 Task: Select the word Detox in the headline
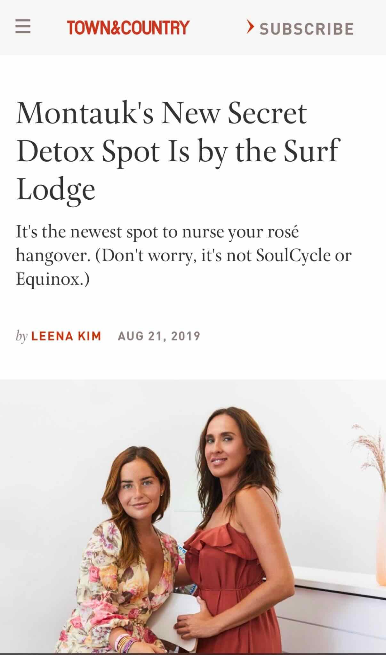click(x=55, y=151)
